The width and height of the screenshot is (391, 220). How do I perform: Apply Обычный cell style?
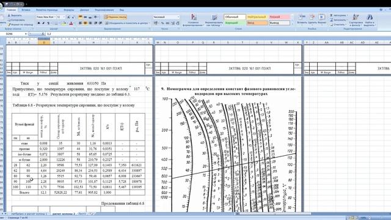click(x=235, y=17)
